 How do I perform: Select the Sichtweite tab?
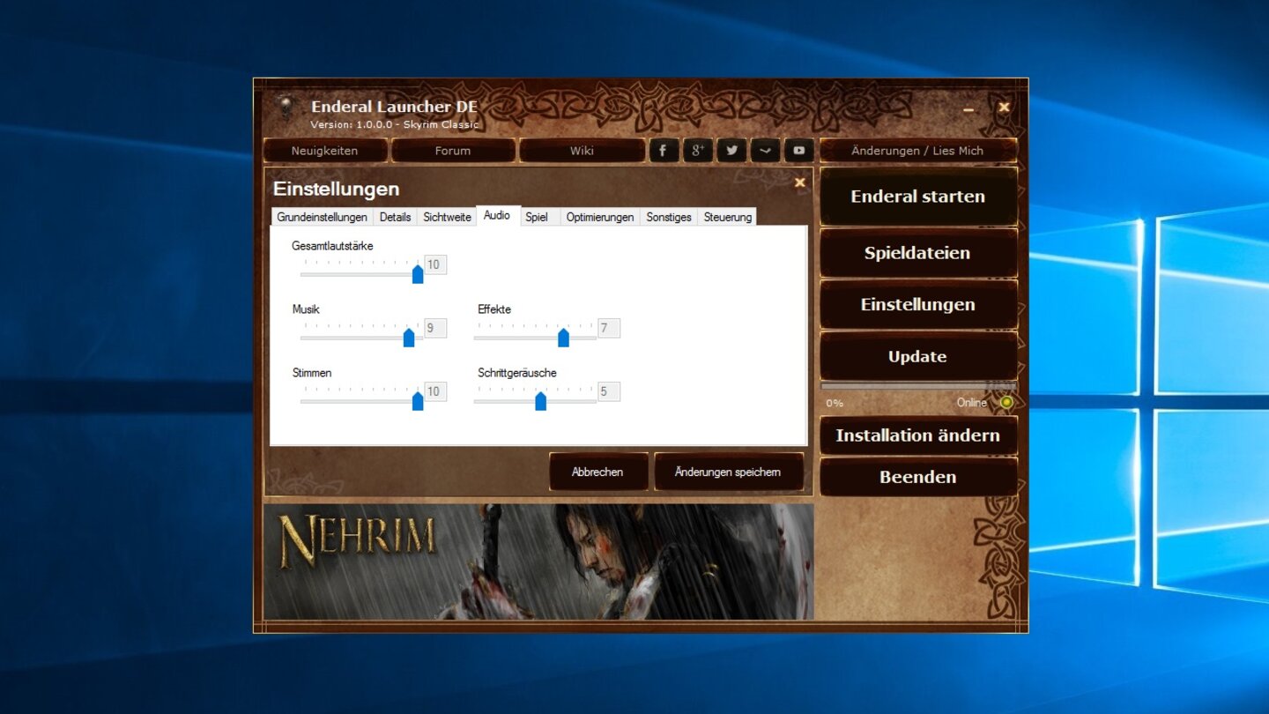[x=447, y=217]
